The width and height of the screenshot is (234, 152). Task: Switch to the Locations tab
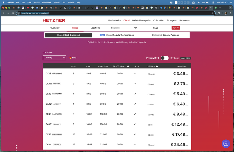click(95, 28)
